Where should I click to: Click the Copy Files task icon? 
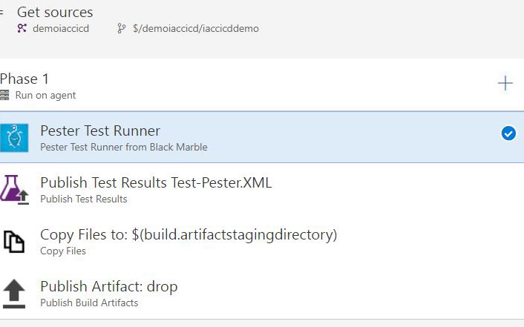(x=14, y=242)
